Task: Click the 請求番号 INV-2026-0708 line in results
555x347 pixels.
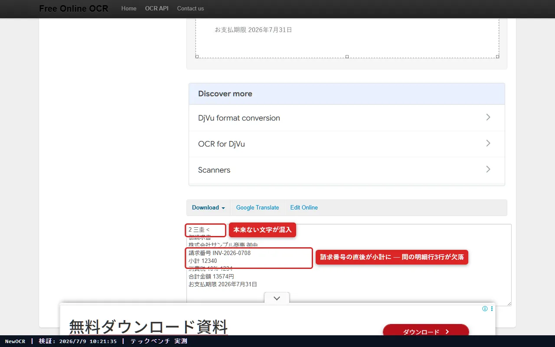Action: point(219,253)
